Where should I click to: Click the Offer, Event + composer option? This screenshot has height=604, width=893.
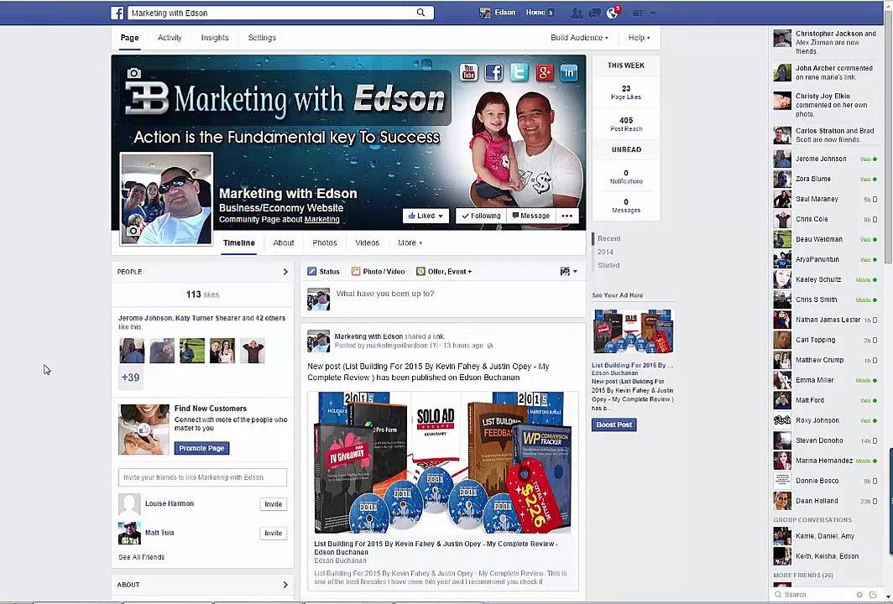coord(444,272)
